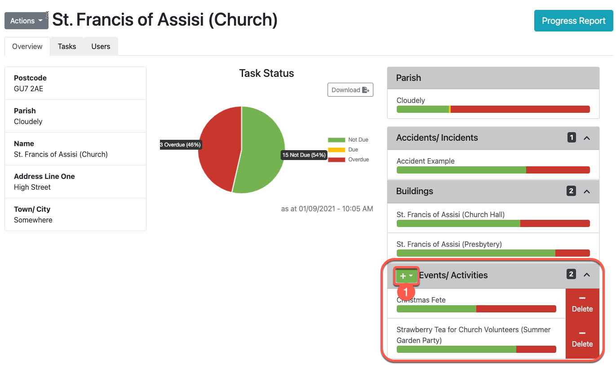The width and height of the screenshot is (616, 365).
Task: Collapse the Accidents/Incidents section
Action: point(586,138)
